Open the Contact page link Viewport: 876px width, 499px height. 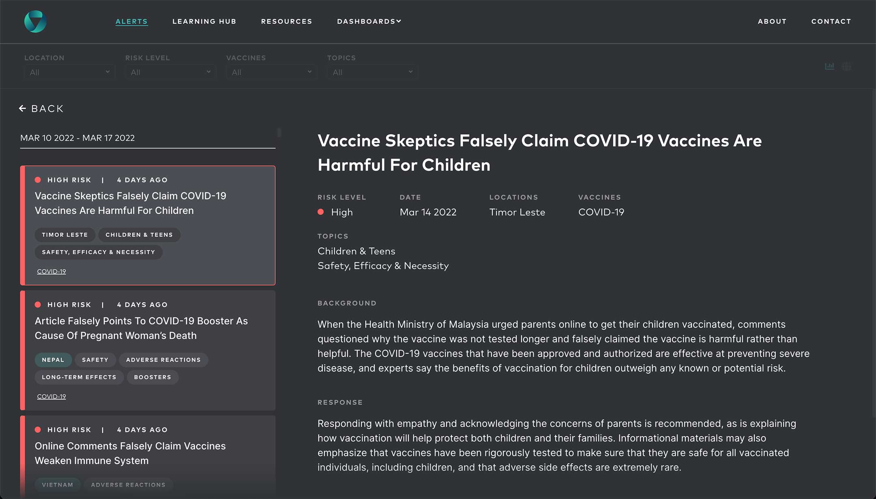coord(831,22)
